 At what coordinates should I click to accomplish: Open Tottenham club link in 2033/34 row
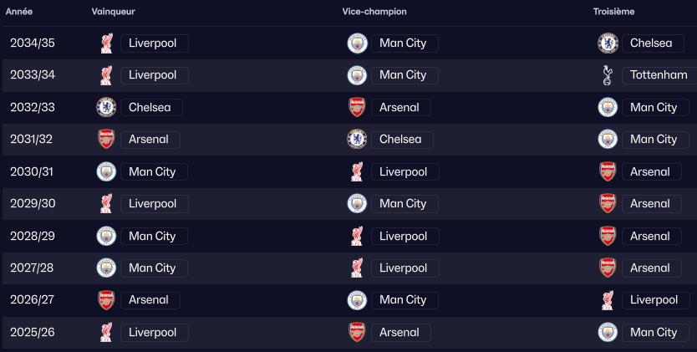[x=658, y=75]
